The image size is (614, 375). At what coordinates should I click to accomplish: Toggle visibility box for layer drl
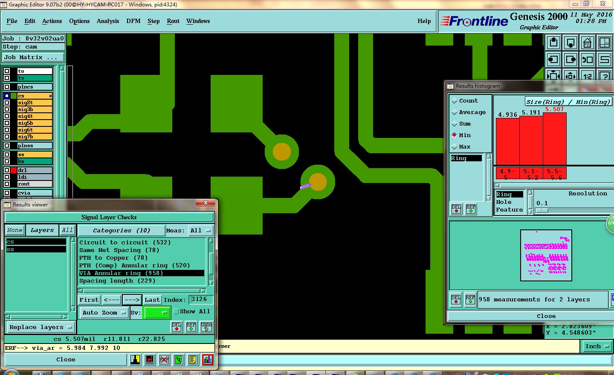(x=7, y=170)
